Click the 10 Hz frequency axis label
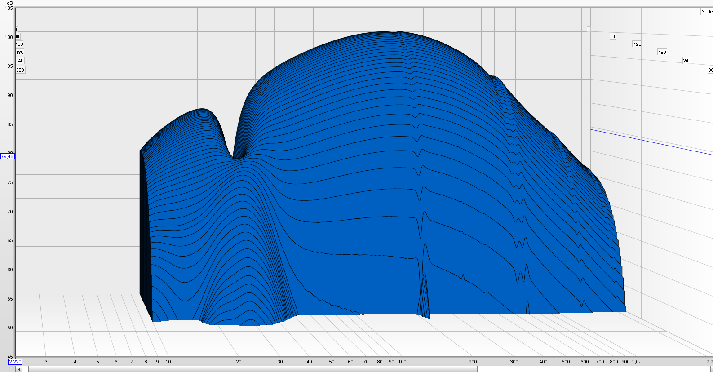The width and height of the screenshot is (713, 372). click(x=168, y=362)
